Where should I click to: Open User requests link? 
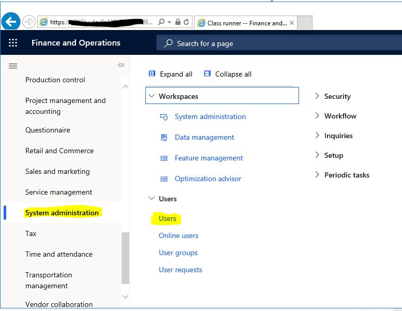181,270
